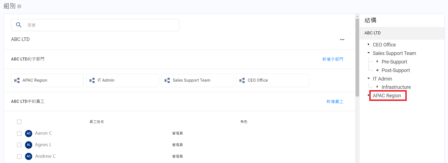Click Agnes L's AL avatar

pos(29,145)
